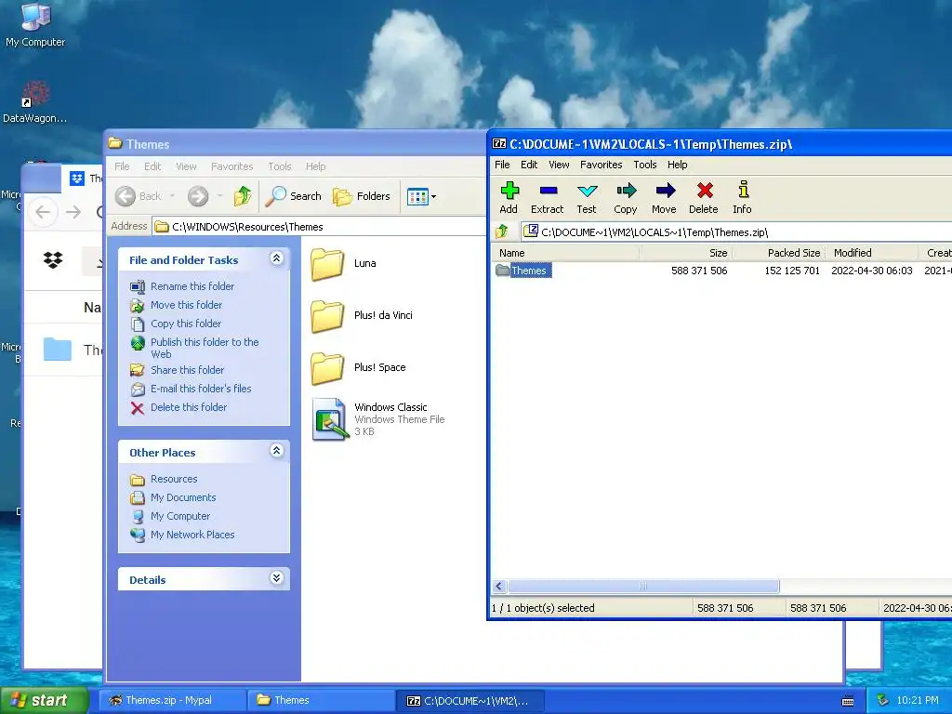
Task: Open the Tools menu in Themes Explorer
Action: (279, 166)
